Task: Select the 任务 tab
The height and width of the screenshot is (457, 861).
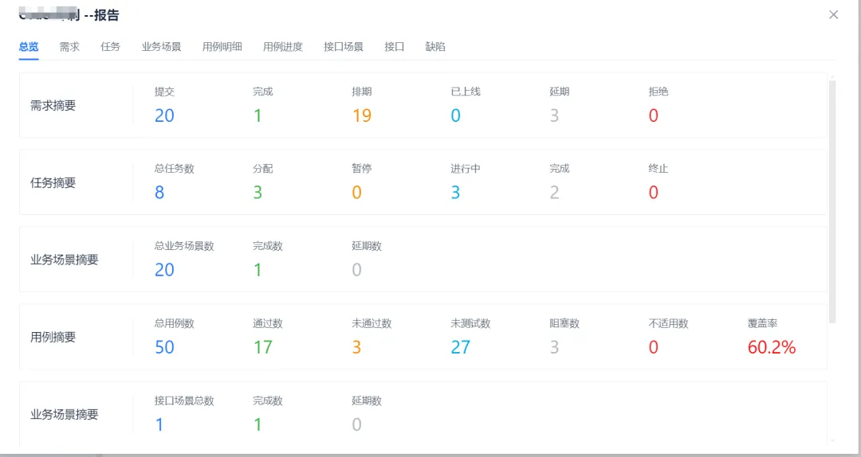Action: coord(111,47)
